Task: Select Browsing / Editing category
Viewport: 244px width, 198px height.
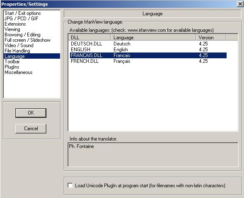Action: click(22, 35)
